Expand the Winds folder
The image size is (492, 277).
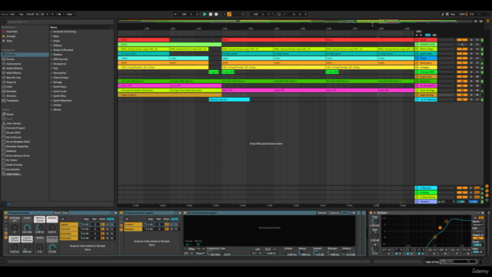click(52, 109)
